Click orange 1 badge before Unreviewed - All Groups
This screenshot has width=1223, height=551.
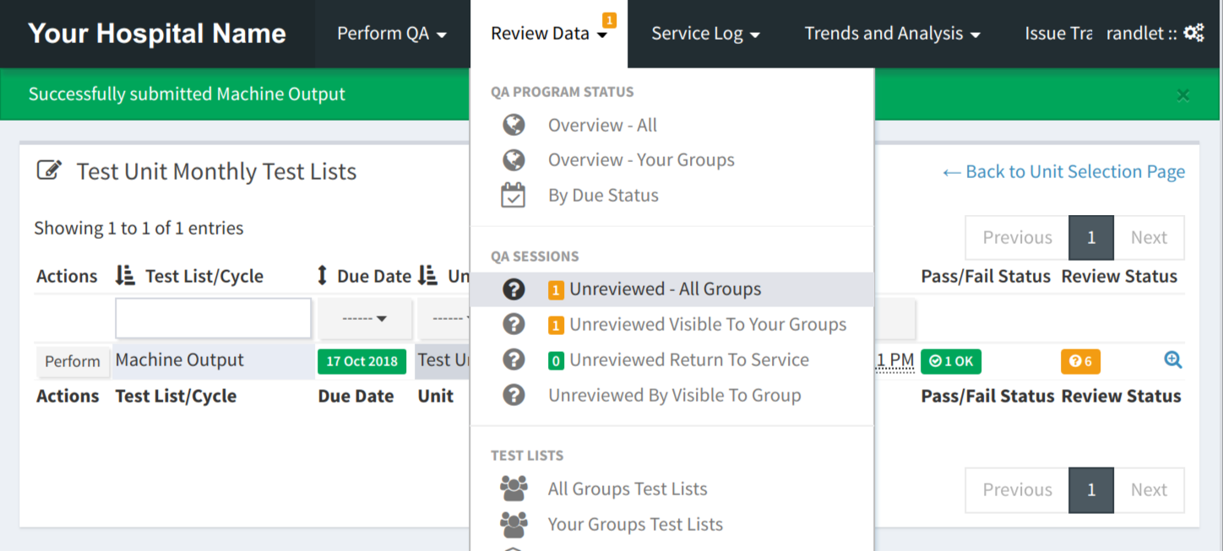(556, 290)
